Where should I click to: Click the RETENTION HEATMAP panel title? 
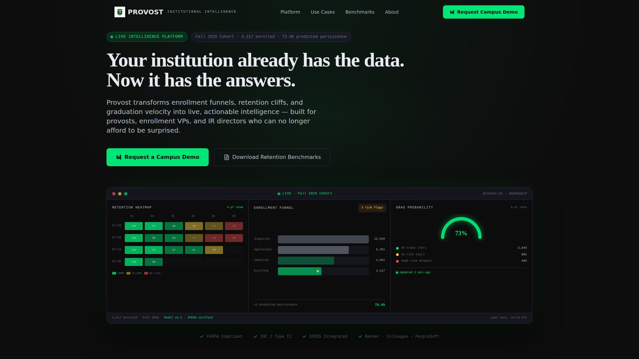point(132,207)
